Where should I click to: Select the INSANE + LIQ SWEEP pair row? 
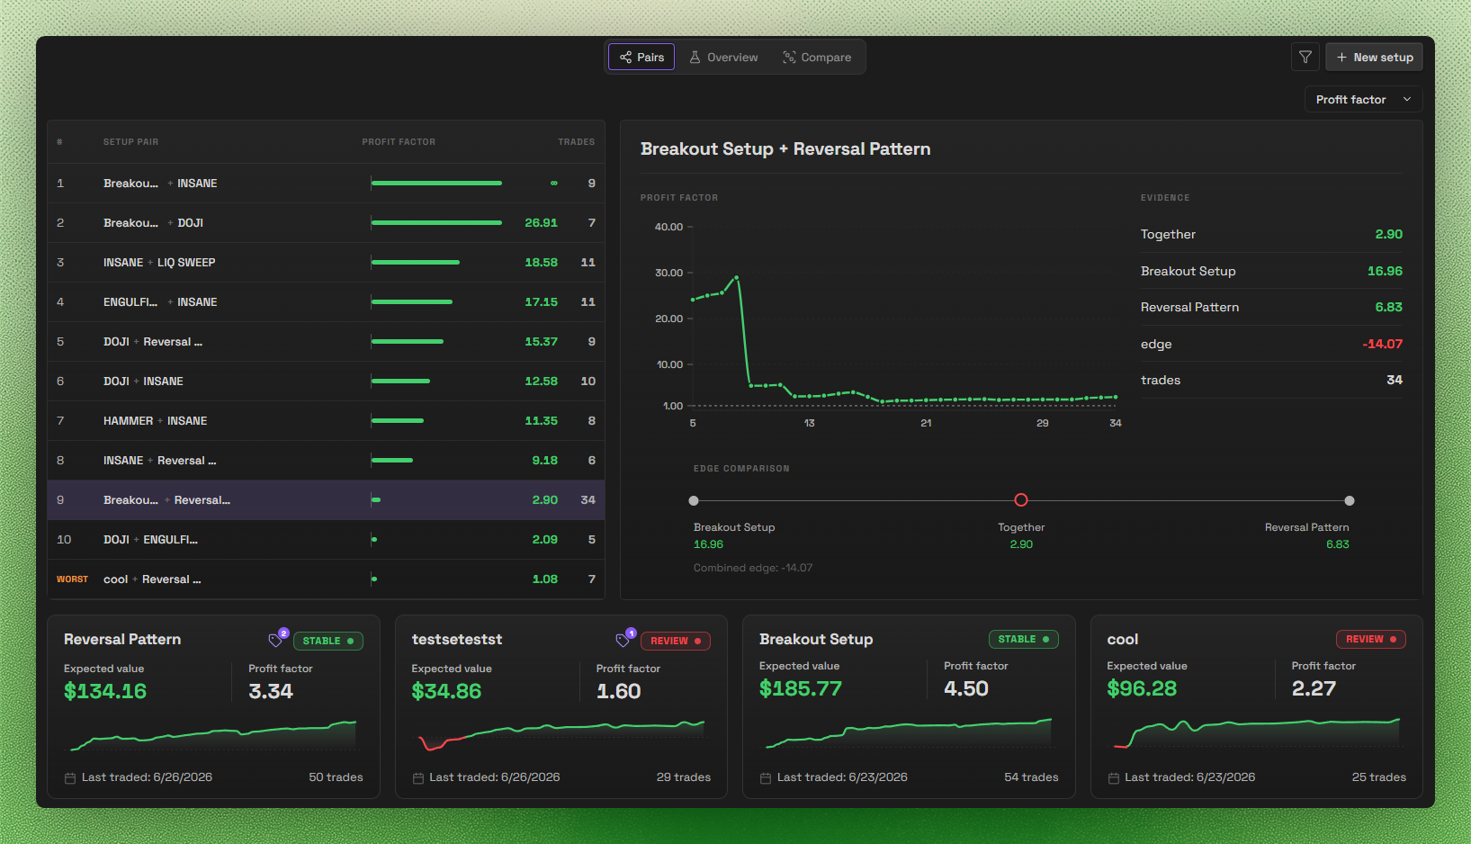326,262
